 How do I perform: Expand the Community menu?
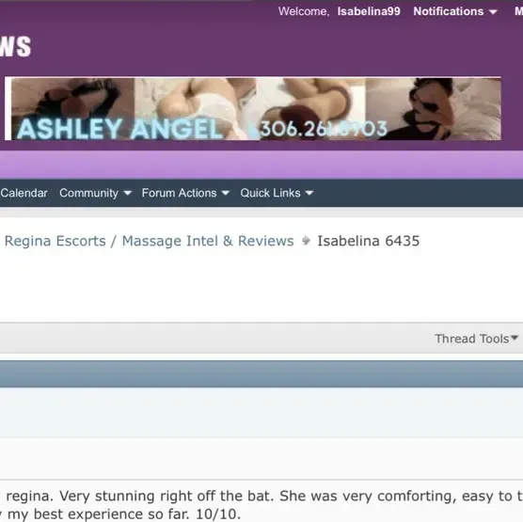[x=95, y=193]
